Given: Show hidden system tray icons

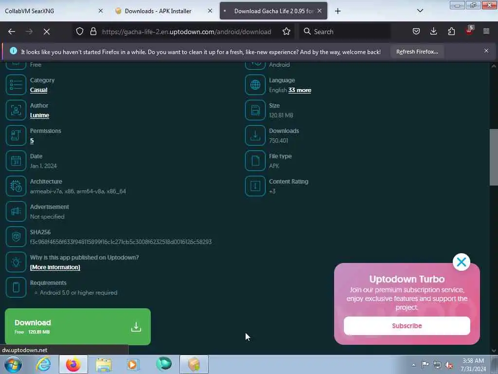Looking at the screenshot, I should 413,365.
